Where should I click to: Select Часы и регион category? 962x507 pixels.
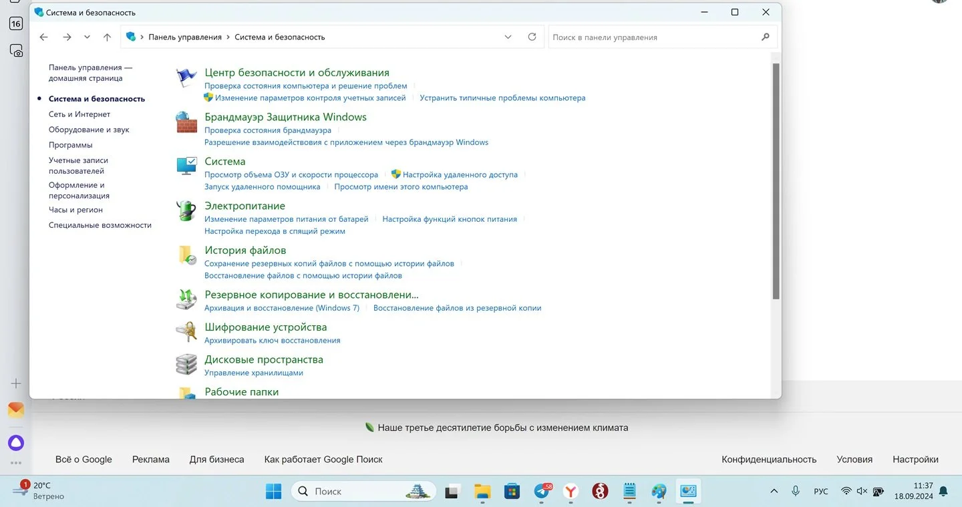pyautogui.click(x=75, y=210)
